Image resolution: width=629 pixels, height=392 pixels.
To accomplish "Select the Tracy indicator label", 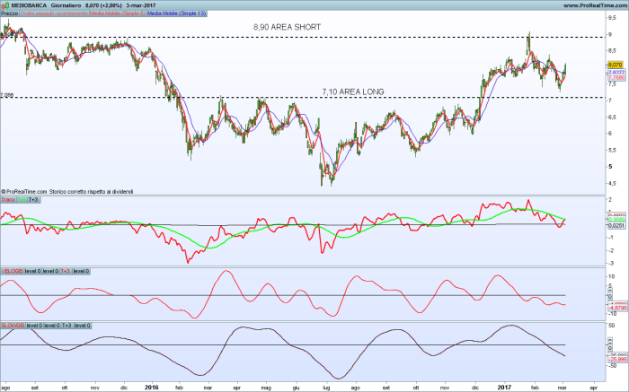I will [x=8, y=199].
